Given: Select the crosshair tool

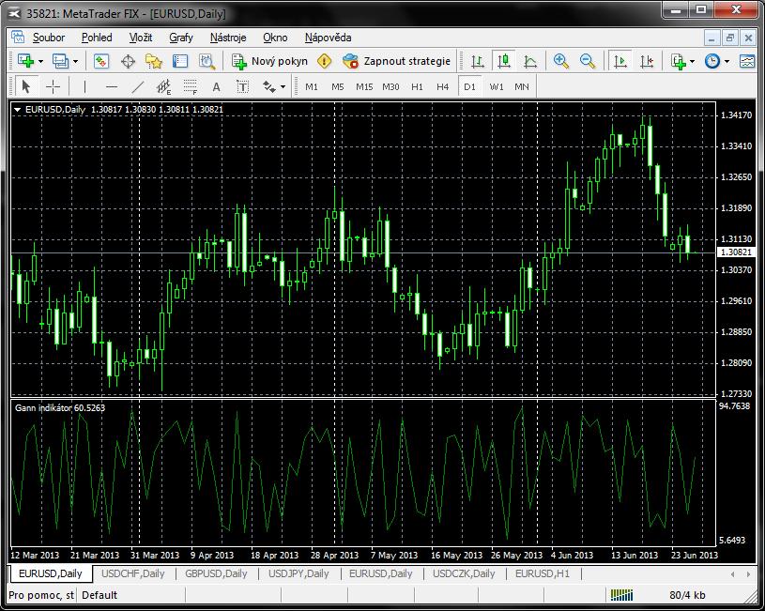Looking at the screenshot, I should point(53,87).
